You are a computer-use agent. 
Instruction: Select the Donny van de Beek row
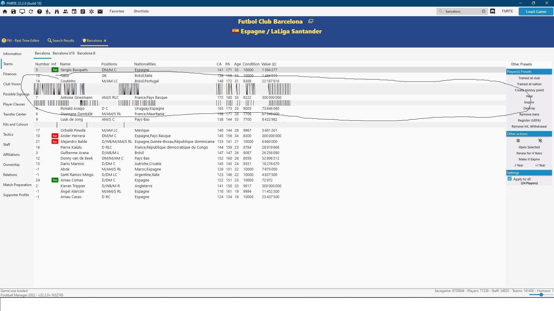click(x=270, y=158)
